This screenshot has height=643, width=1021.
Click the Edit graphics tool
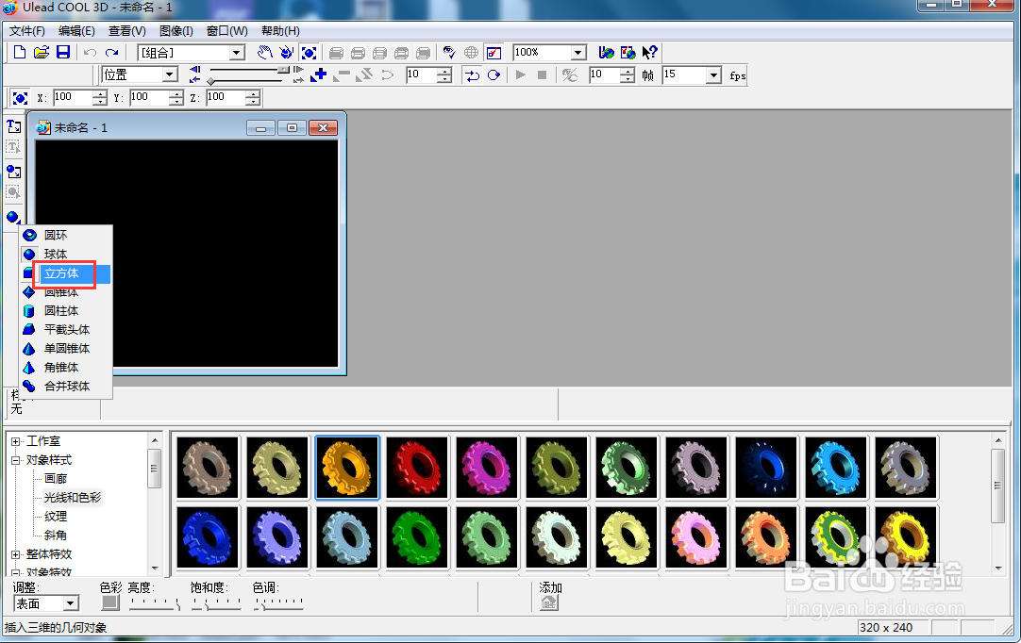[x=13, y=192]
